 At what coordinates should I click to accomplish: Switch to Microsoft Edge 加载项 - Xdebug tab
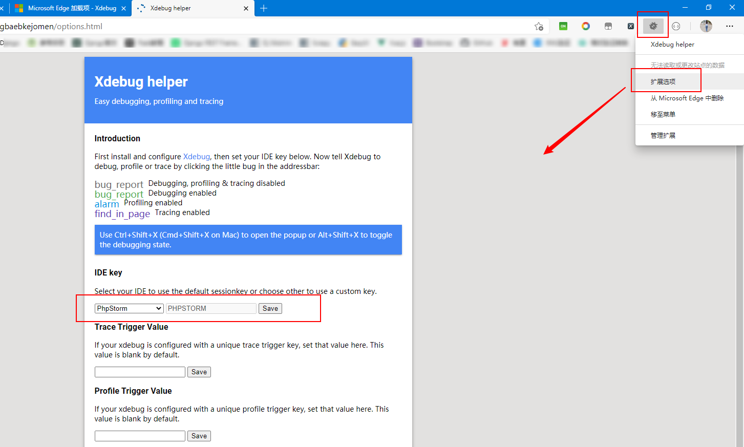point(70,8)
